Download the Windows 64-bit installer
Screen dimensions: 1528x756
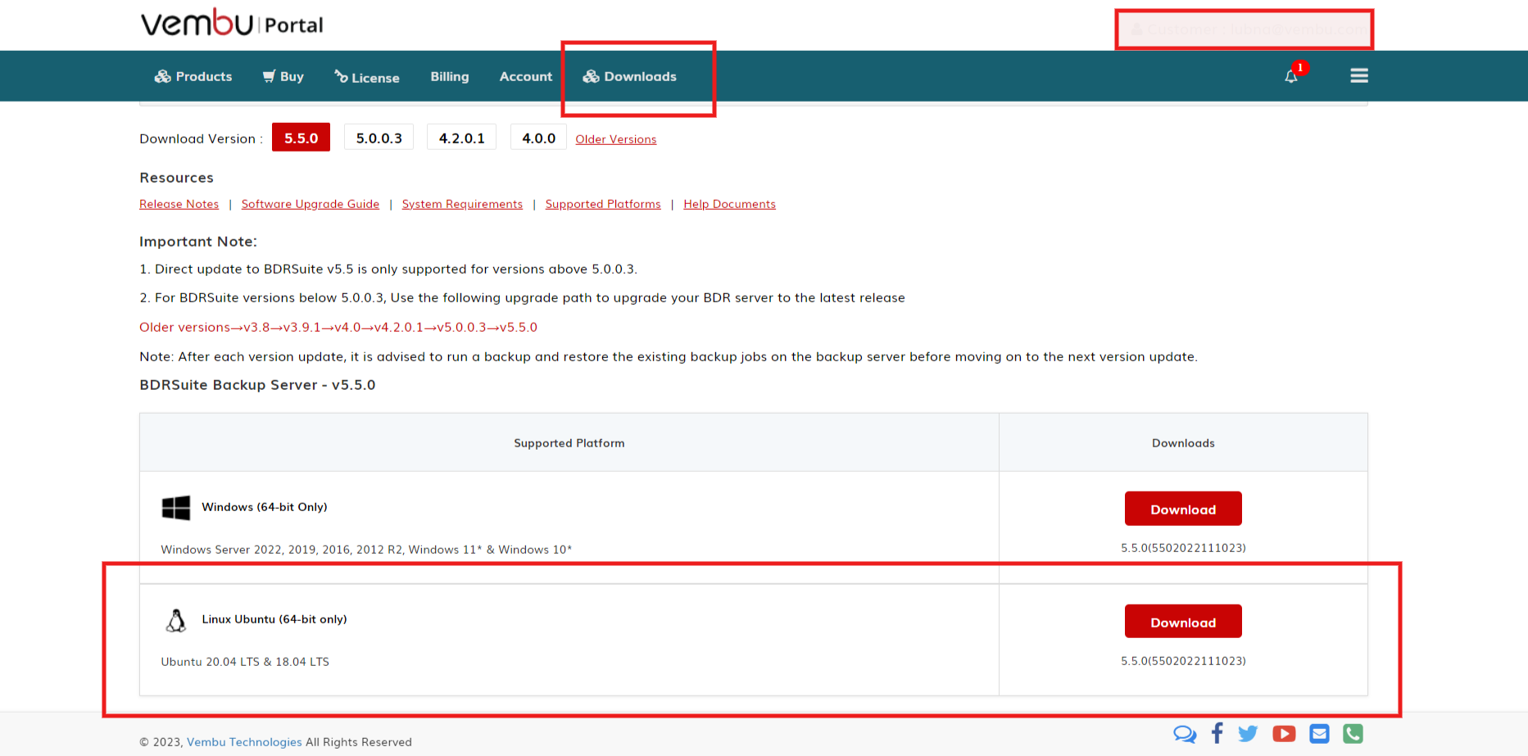[1183, 509]
